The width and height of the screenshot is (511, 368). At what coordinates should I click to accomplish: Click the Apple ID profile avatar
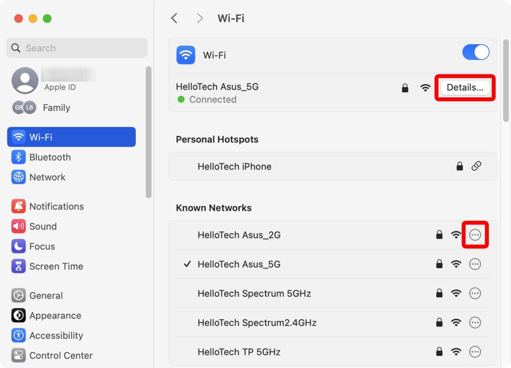pyautogui.click(x=25, y=79)
